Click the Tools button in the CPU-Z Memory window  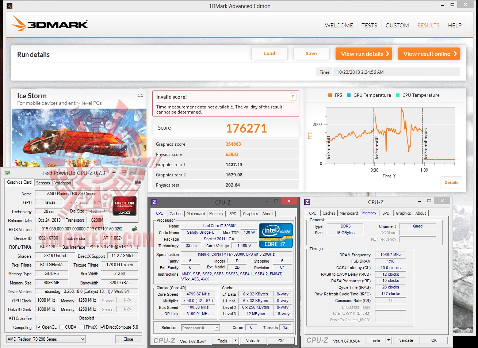point(375,340)
